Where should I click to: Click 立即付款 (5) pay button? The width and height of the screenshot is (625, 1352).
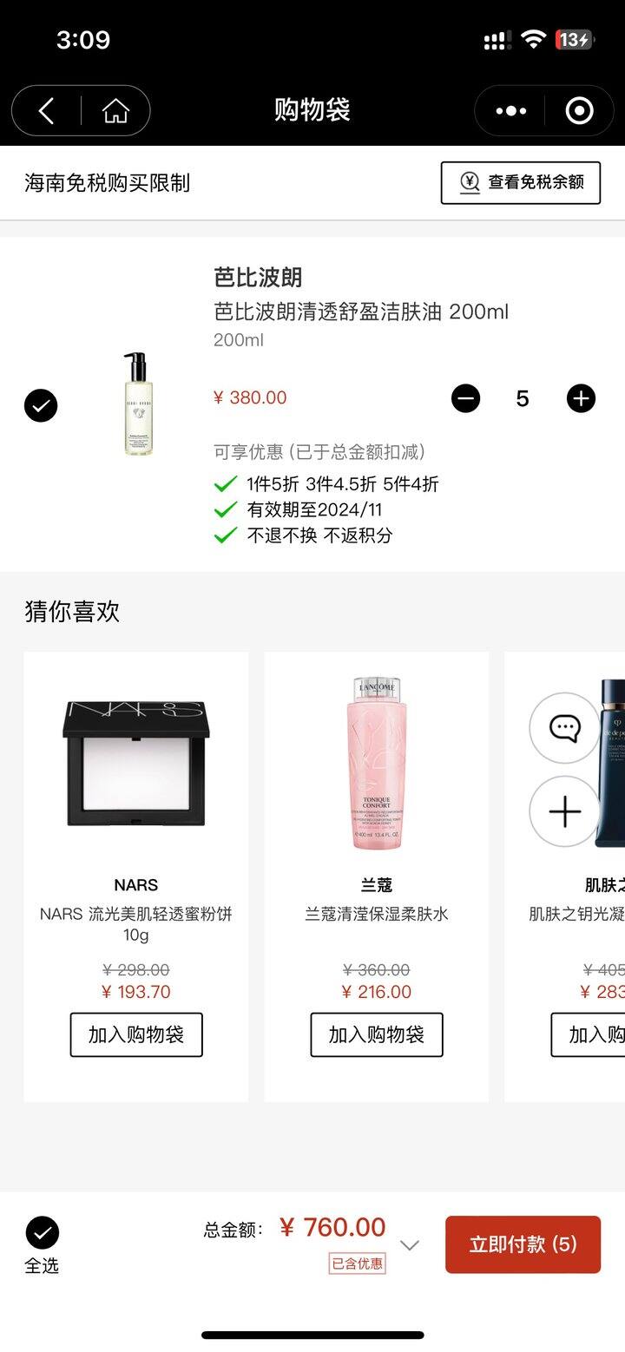click(523, 1244)
